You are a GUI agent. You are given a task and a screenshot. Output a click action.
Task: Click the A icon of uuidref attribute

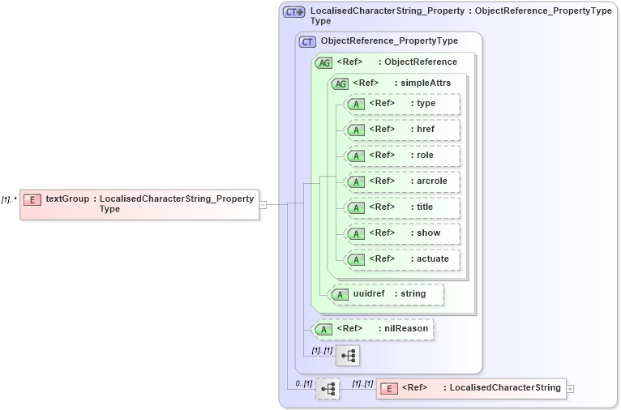pos(340,294)
